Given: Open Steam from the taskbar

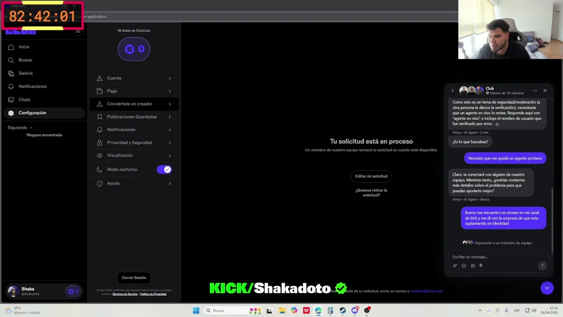Looking at the screenshot, I should coord(342,310).
